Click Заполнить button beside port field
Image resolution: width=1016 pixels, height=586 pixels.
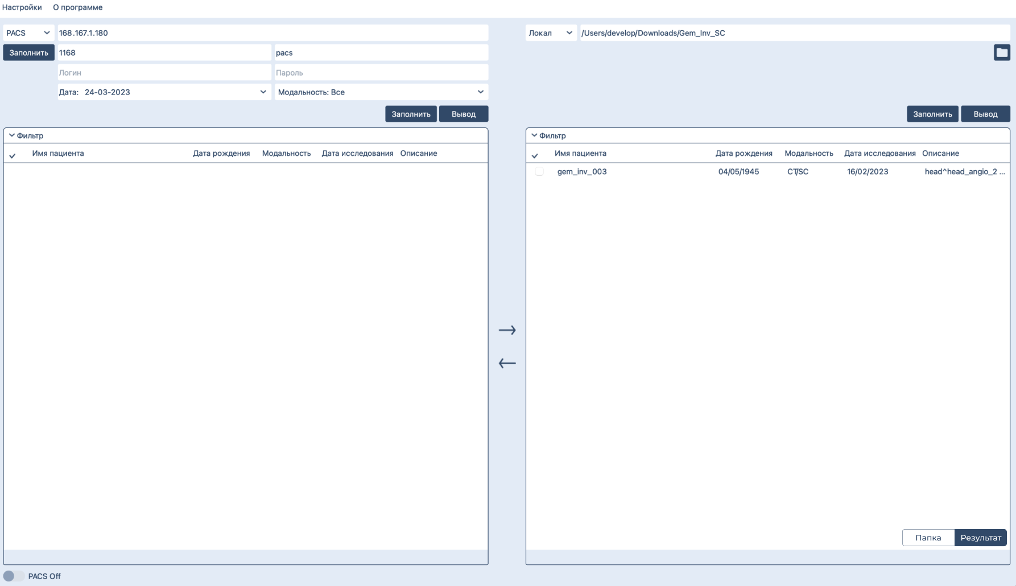[x=28, y=52]
